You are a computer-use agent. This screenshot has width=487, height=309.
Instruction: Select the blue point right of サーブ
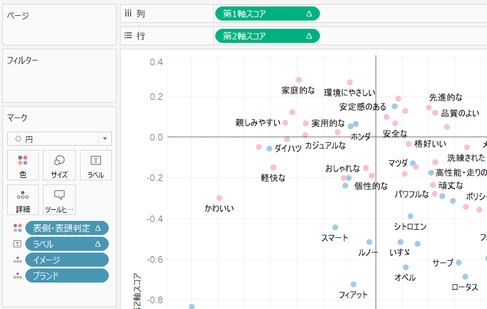click(x=459, y=263)
